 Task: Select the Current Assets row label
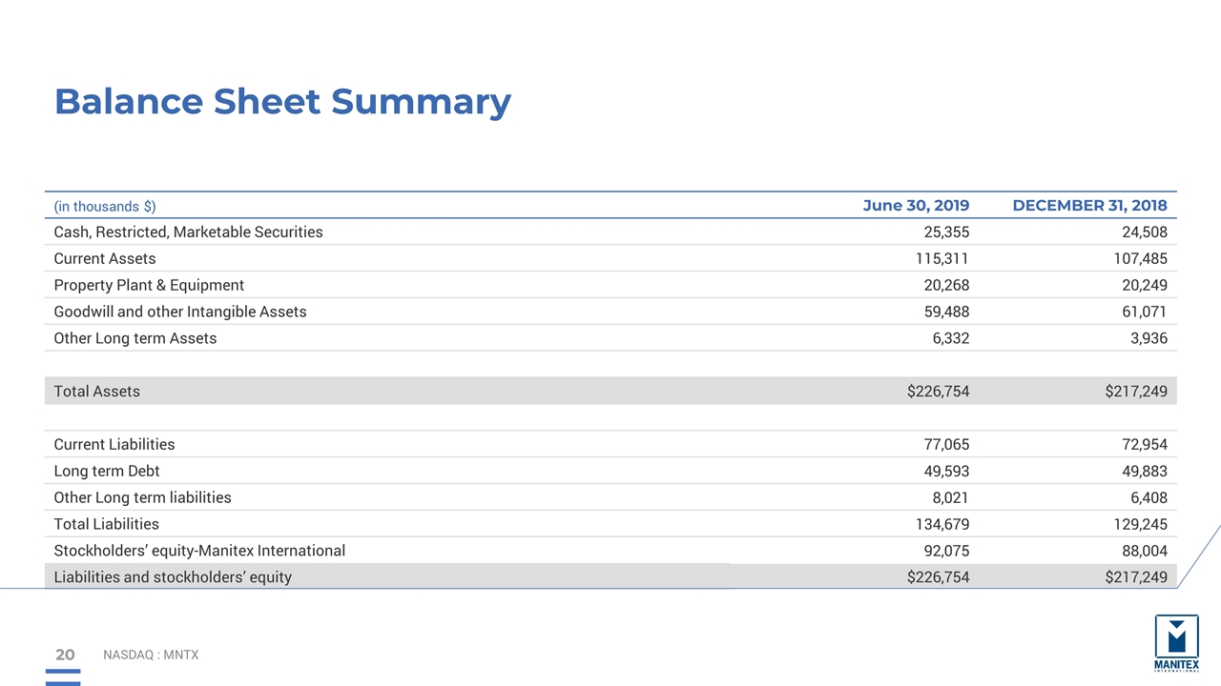pyautogui.click(x=105, y=258)
